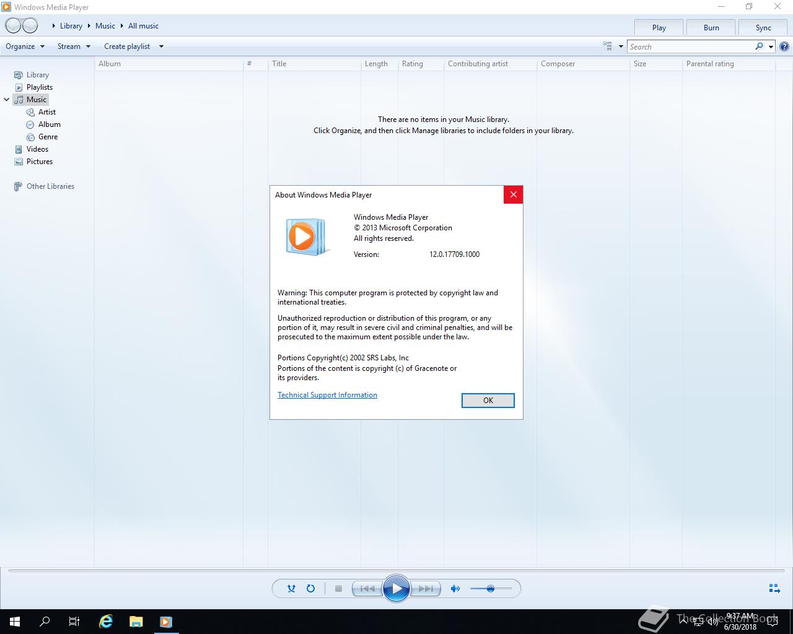Collapse the Music tree node
793x634 pixels.
coord(6,100)
